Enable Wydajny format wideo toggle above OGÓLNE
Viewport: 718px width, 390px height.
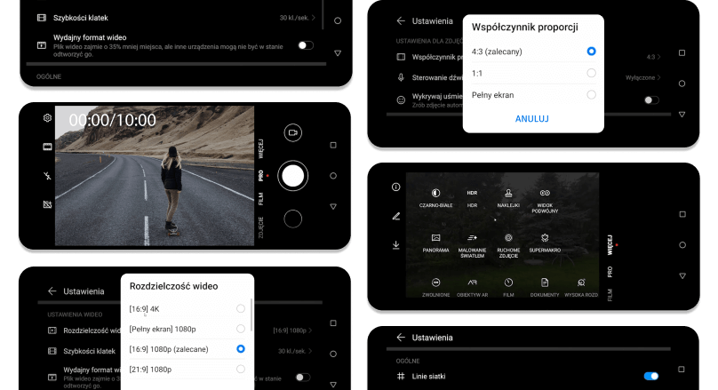click(306, 45)
